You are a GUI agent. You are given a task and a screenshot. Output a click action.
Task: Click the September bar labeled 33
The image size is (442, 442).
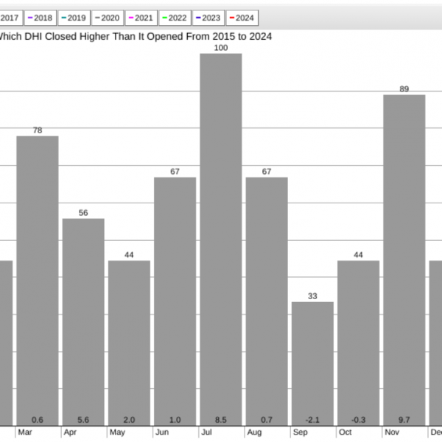[312, 364]
